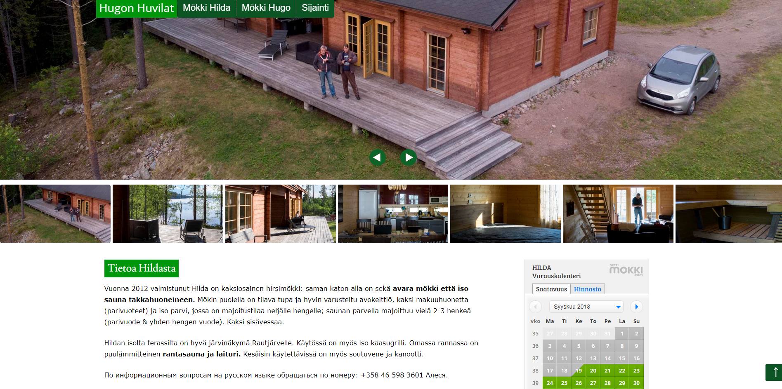Pick available date 24 in the calendar

[550, 383]
